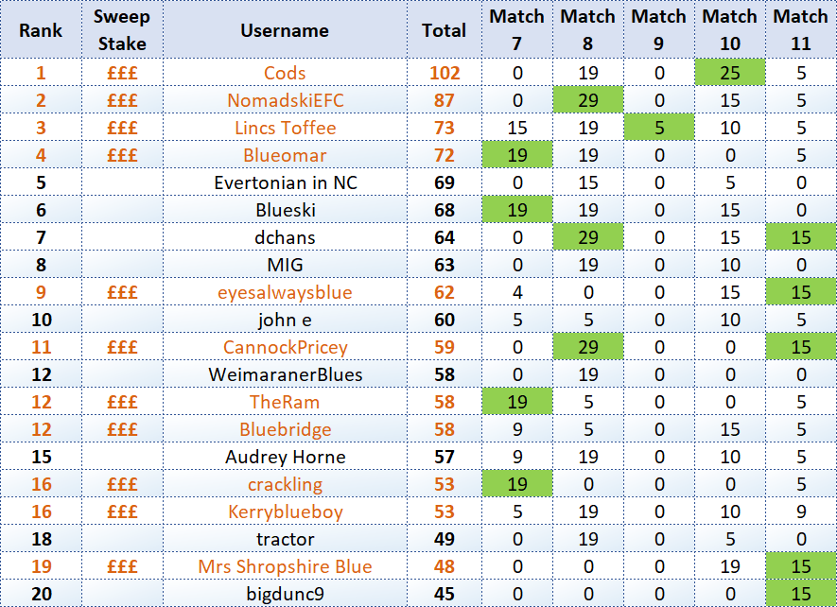
Task: Select the £££ cell in crackling's row
Action: (121, 484)
